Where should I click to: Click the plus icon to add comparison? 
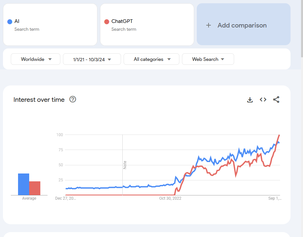point(209,25)
